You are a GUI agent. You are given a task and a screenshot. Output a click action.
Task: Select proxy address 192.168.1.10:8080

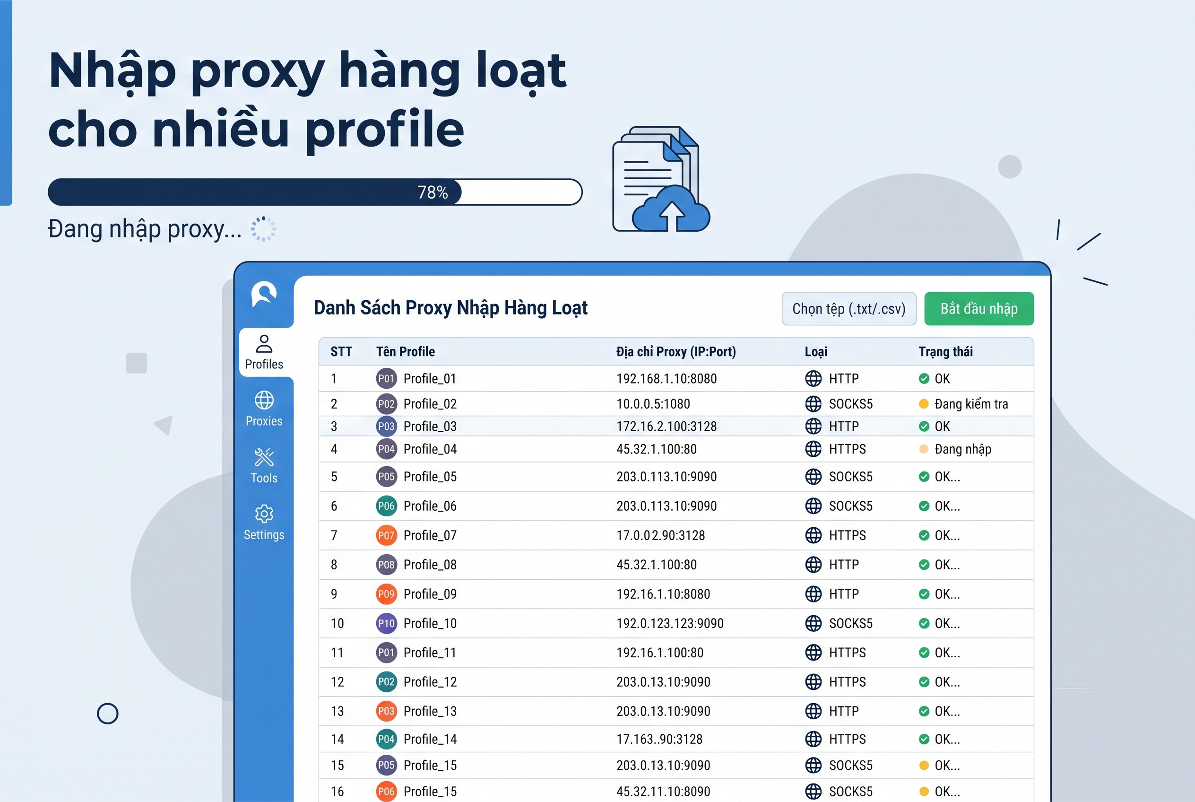pyautogui.click(x=666, y=378)
